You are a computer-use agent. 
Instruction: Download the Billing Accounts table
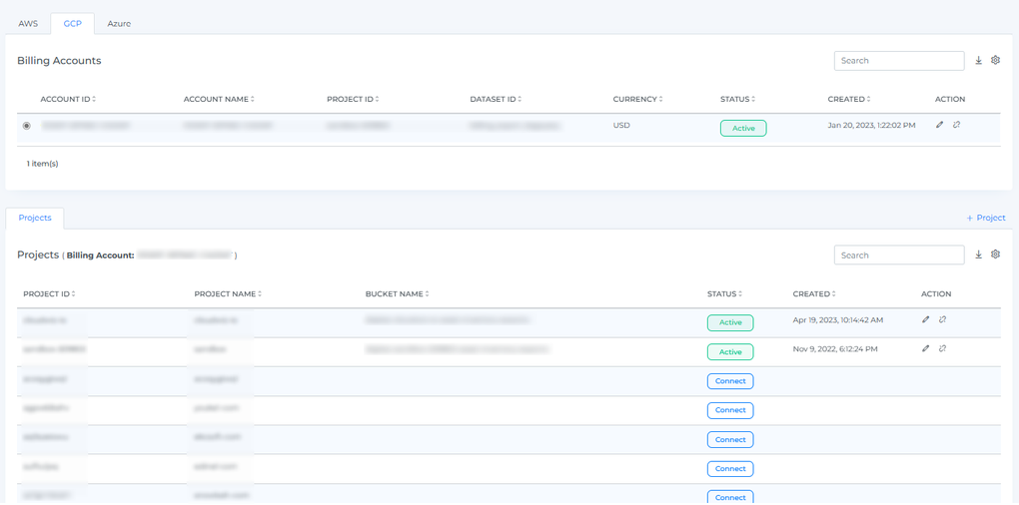point(978,61)
